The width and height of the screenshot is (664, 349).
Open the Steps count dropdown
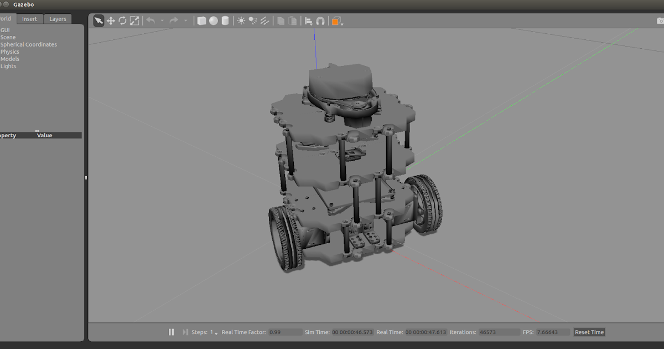(216, 333)
